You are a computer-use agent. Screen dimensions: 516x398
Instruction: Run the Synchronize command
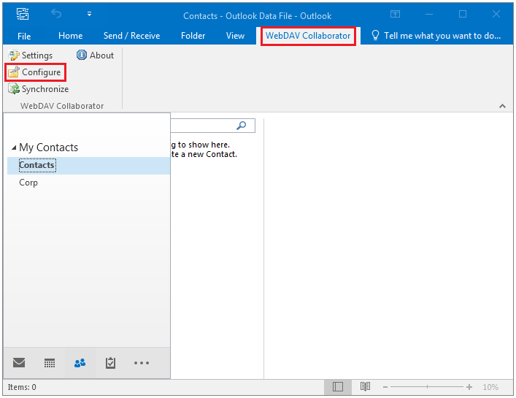38,89
